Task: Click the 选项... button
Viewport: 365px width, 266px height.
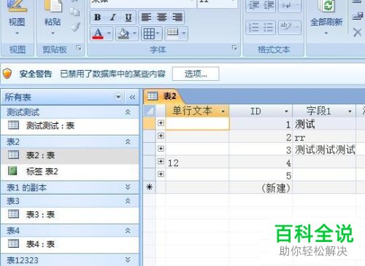Action: tap(196, 74)
